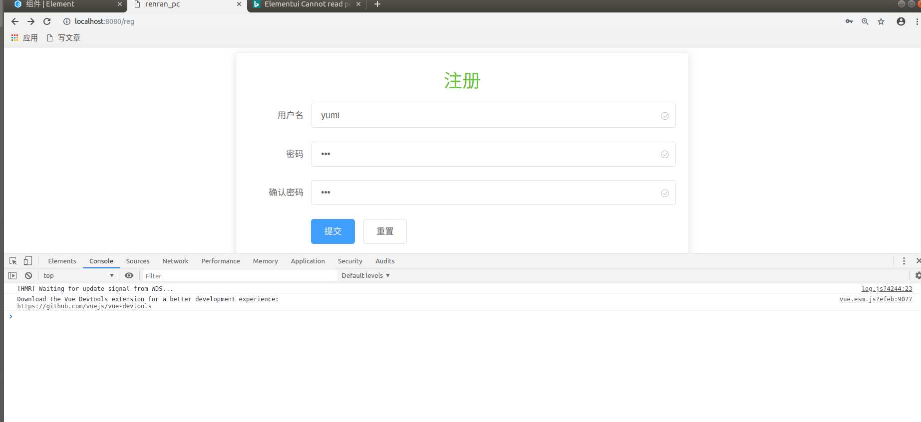Click validation check icon in 用户名 field
The image size is (921, 422).
pos(665,116)
